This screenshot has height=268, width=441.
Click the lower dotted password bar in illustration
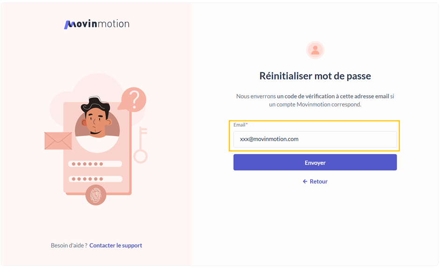point(95,179)
